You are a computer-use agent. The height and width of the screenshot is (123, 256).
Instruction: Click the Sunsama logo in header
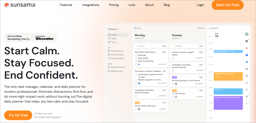20,5
